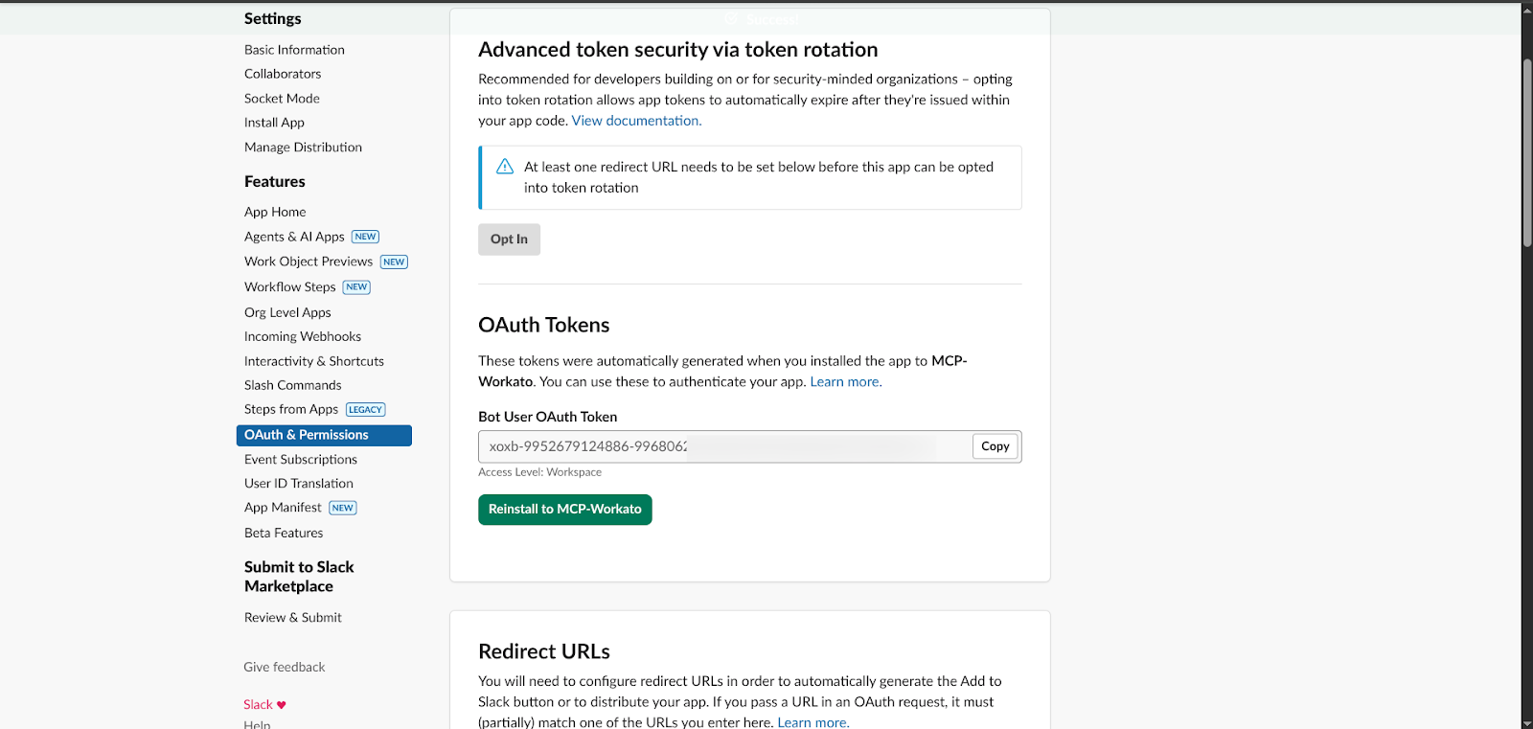Click the warning triangle icon in alert

(505, 167)
